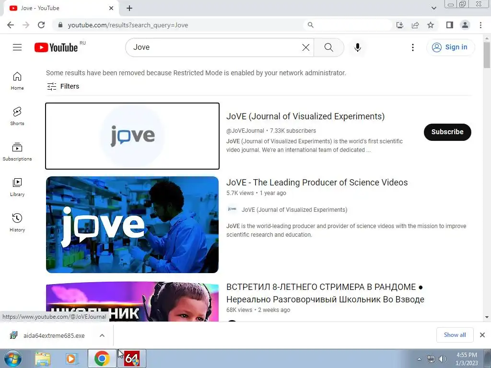
Task: Click Chrome taskbar icon
Action: click(x=102, y=358)
